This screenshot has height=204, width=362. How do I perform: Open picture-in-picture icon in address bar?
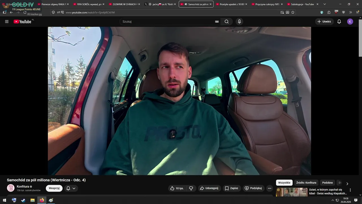[282, 12]
